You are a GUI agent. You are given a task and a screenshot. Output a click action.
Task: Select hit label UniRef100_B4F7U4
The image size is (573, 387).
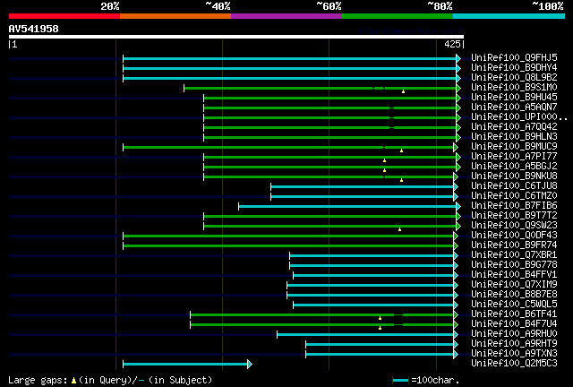pos(514,324)
